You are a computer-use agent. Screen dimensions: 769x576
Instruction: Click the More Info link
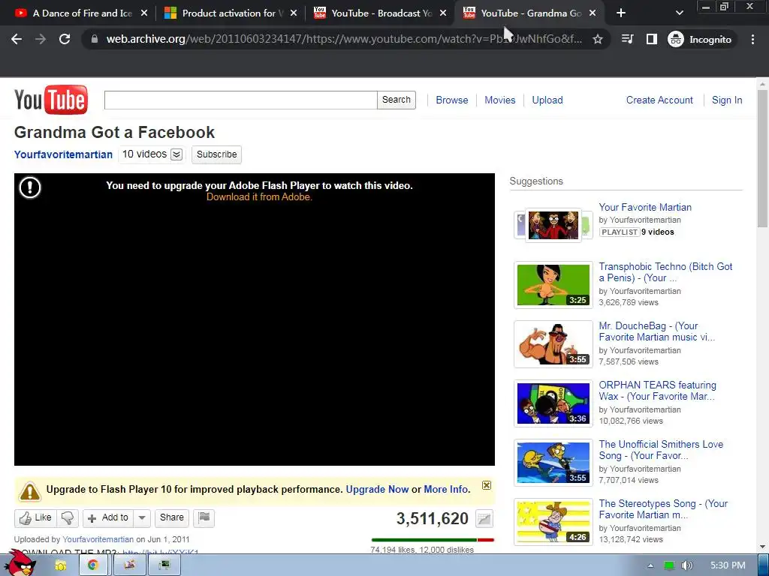coord(446,489)
